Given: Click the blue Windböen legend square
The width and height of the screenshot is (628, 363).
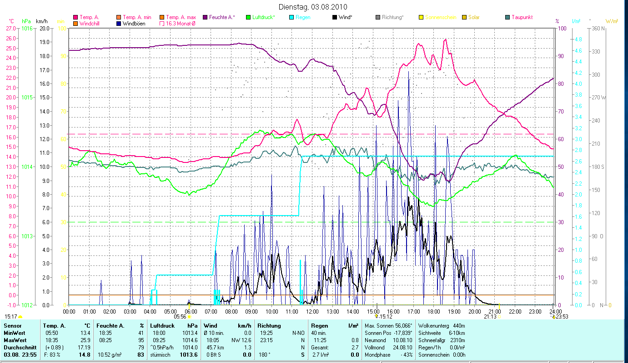Looking at the screenshot, I should pyautogui.click(x=119, y=24).
